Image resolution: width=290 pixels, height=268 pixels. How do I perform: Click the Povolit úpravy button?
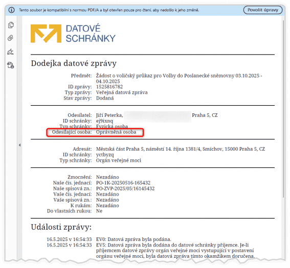pos(263,10)
